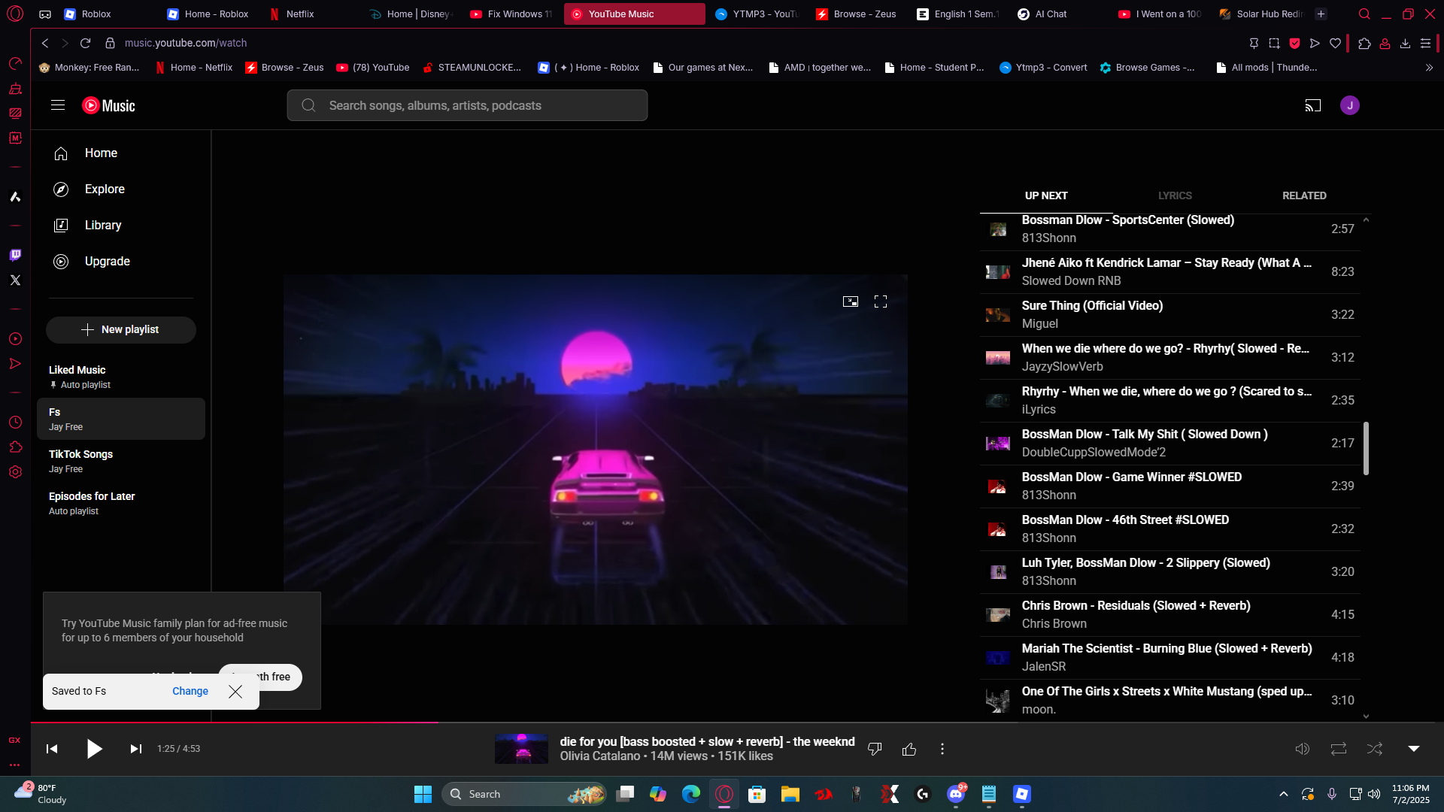The width and height of the screenshot is (1444, 812).
Task: Play Sure Thing (Official Video) from queue
Action: coord(1169,314)
